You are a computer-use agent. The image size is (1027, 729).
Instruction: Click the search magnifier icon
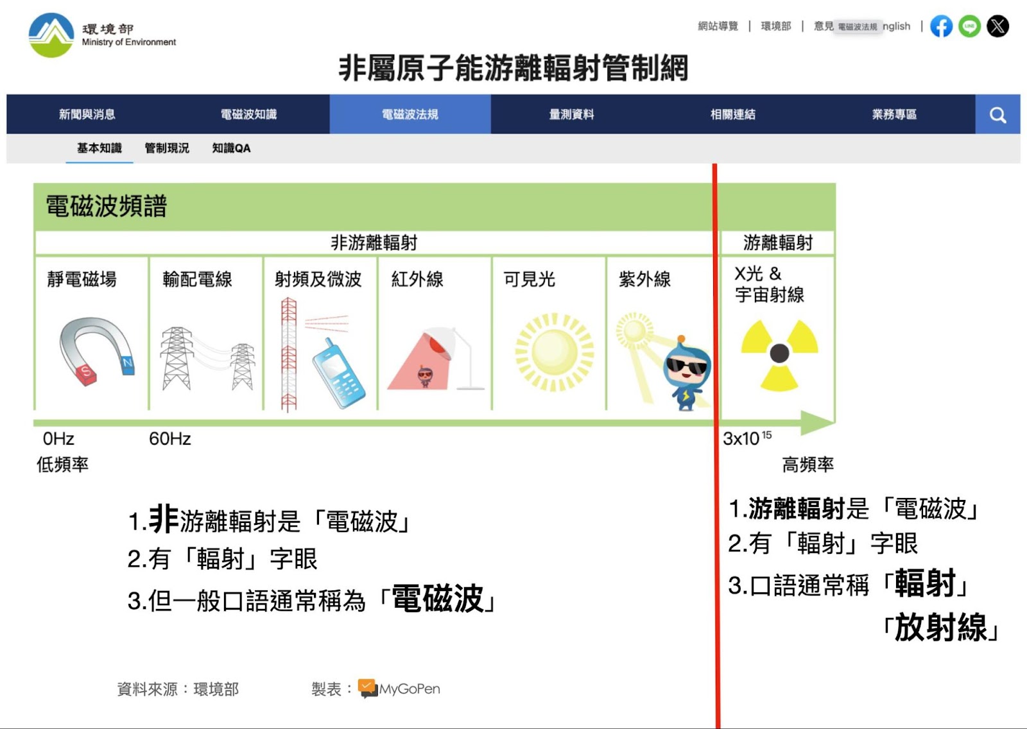pyautogui.click(x=997, y=115)
